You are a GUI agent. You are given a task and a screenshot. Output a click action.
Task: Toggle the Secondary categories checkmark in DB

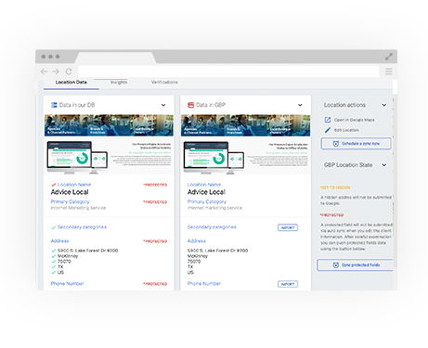click(54, 227)
